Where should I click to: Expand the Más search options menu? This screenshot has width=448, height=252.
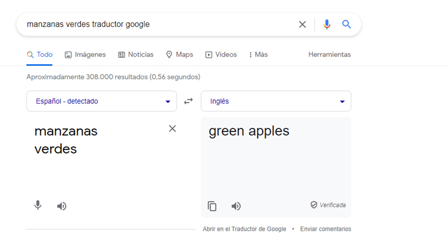click(x=258, y=55)
